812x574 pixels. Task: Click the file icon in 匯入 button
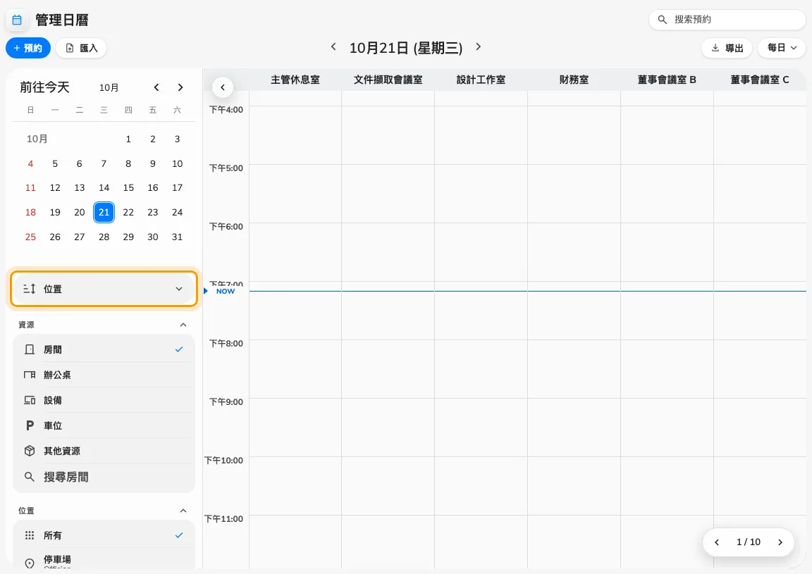pos(70,48)
